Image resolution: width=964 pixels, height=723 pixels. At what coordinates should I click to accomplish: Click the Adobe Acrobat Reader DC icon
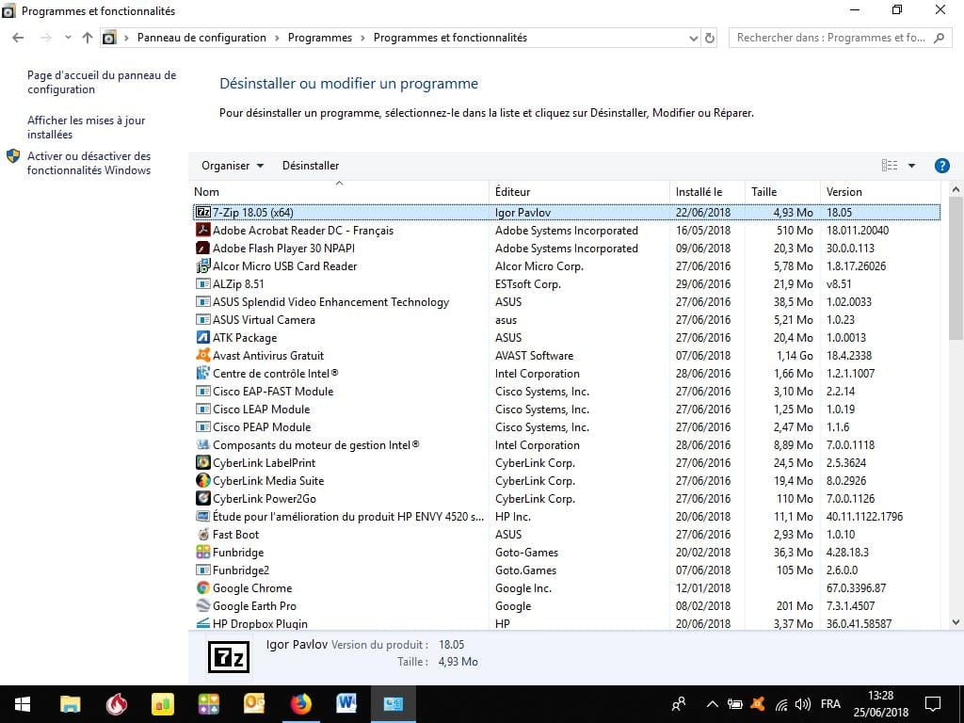point(203,230)
